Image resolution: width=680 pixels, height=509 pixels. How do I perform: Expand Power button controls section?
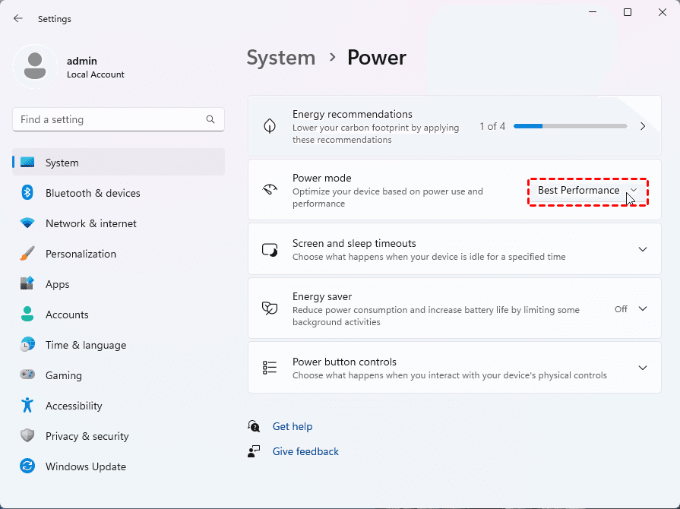[x=642, y=368]
